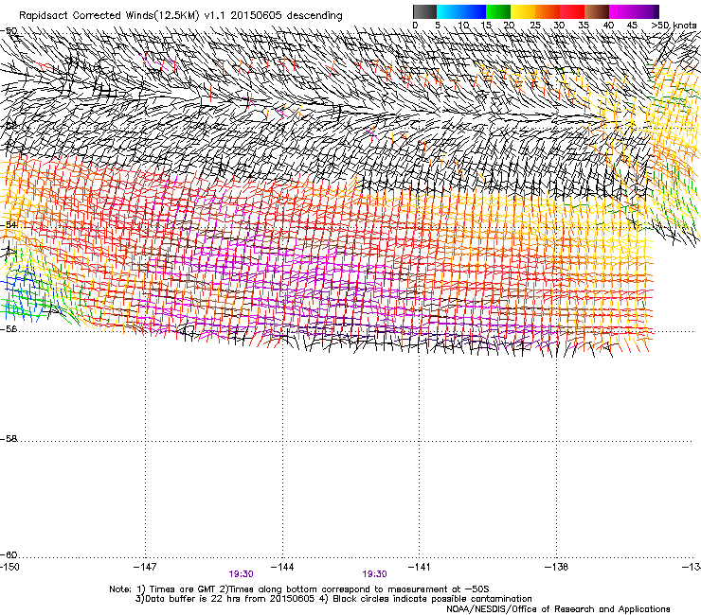Click the '-138' longitude axis label
This screenshot has width=701, height=615.
557,567
